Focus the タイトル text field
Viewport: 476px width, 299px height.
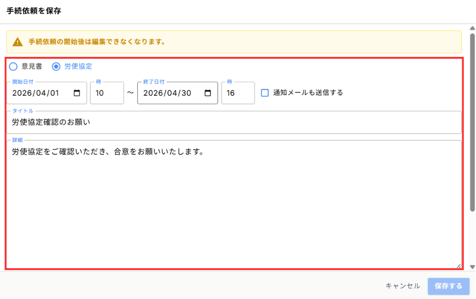pyautogui.click(x=234, y=122)
